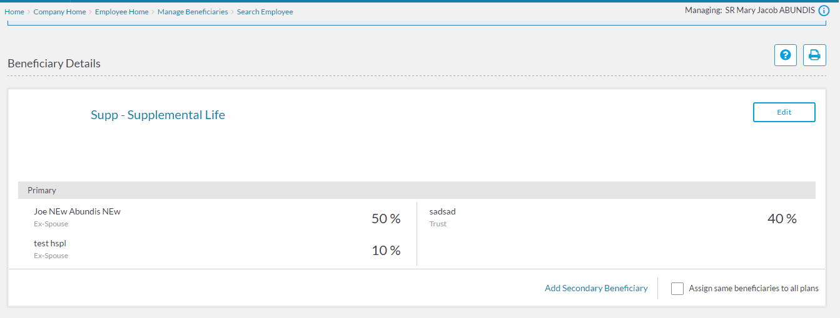Click the print icon button
This screenshot has height=318, width=840.
(x=814, y=55)
